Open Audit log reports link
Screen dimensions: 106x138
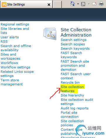[x=75, y=108]
